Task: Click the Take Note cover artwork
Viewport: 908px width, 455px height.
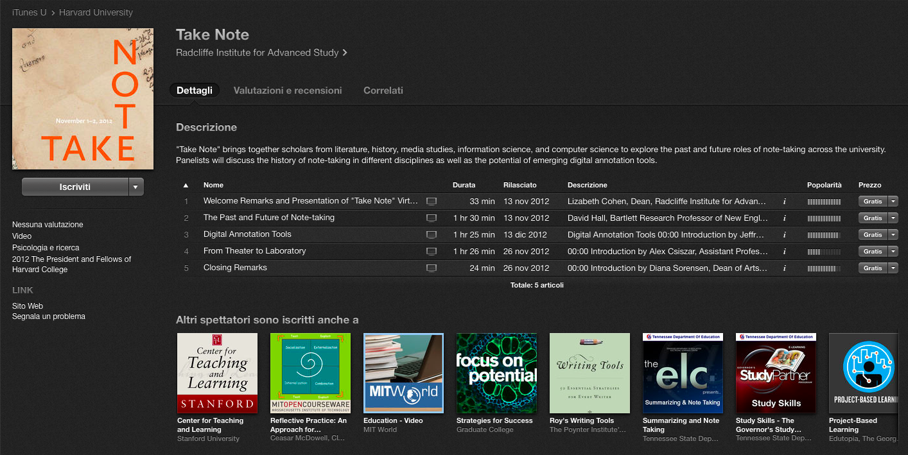Action: pos(83,99)
